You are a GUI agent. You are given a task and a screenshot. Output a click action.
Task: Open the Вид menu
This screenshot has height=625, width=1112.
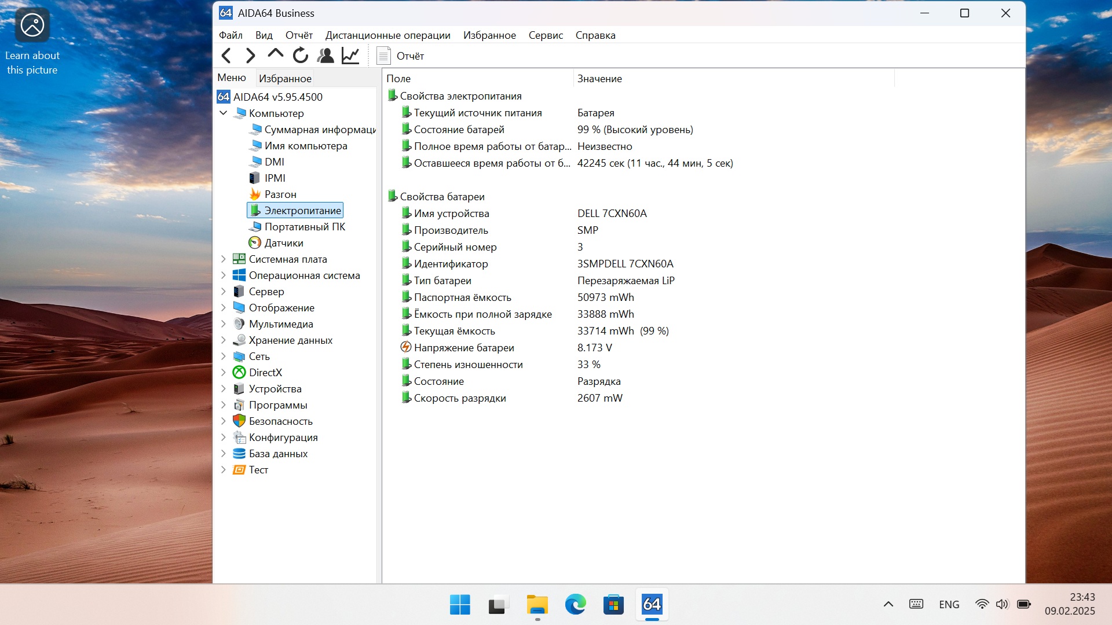point(264,35)
